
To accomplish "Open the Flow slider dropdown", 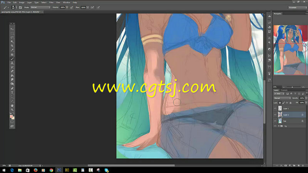I will click(x=88, y=7).
